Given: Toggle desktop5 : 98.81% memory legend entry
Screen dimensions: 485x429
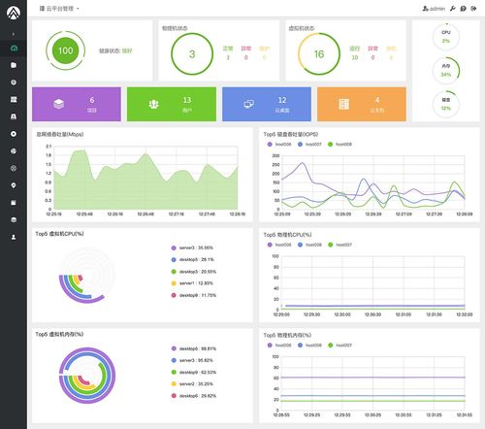Looking at the screenshot, I should coord(193,348).
